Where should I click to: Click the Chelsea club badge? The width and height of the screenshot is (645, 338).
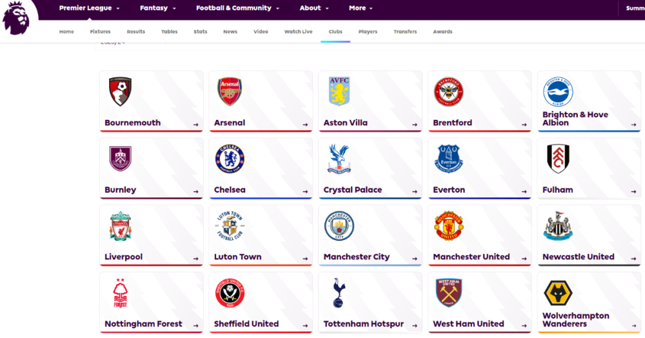click(x=230, y=159)
